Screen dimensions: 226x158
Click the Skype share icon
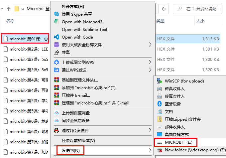tap(56, 14)
